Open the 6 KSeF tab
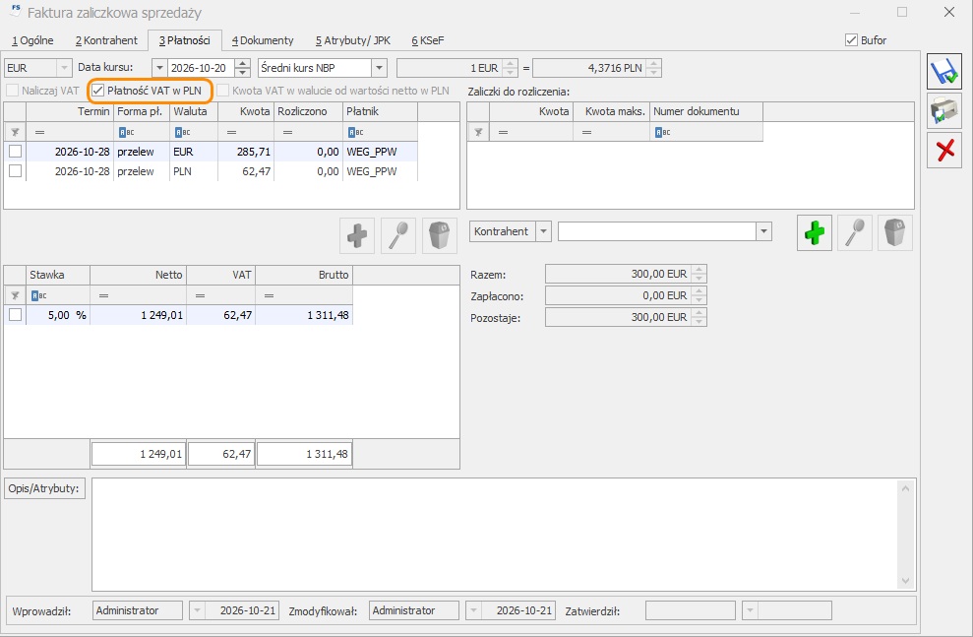 428,40
